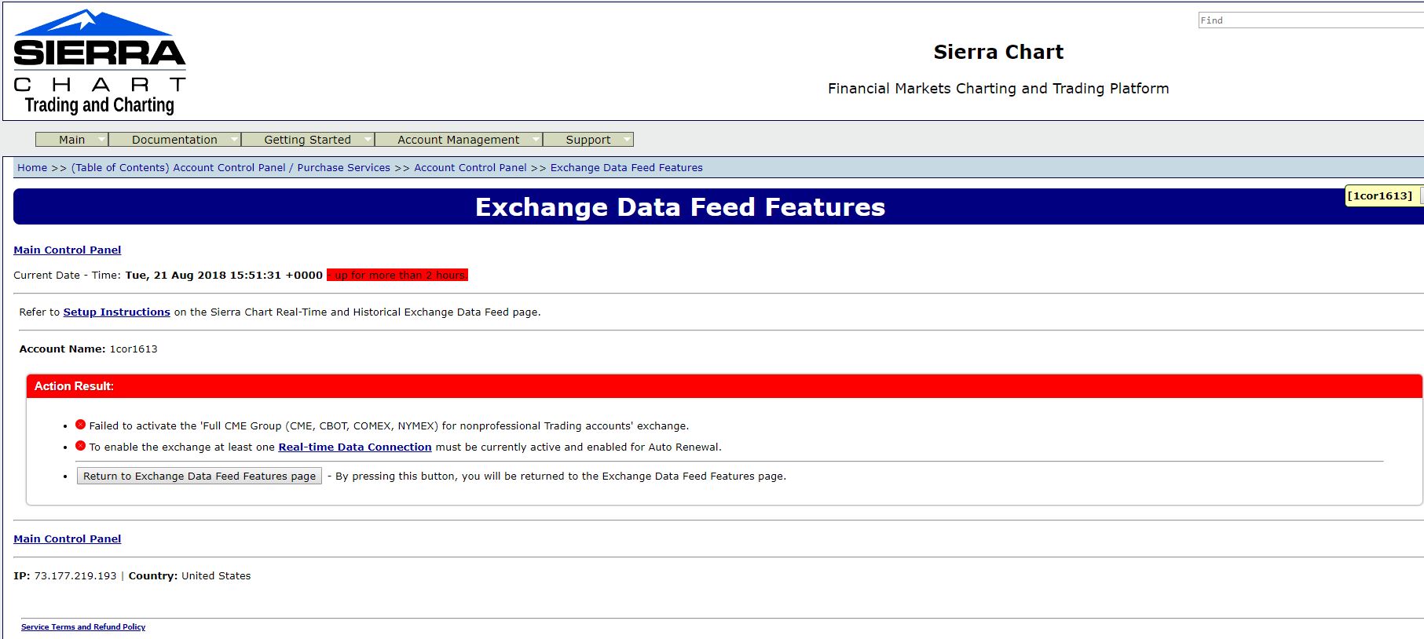Image resolution: width=1424 pixels, height=639 pixels.
Task: Open the Main menu
Action: tap(71, 140)
